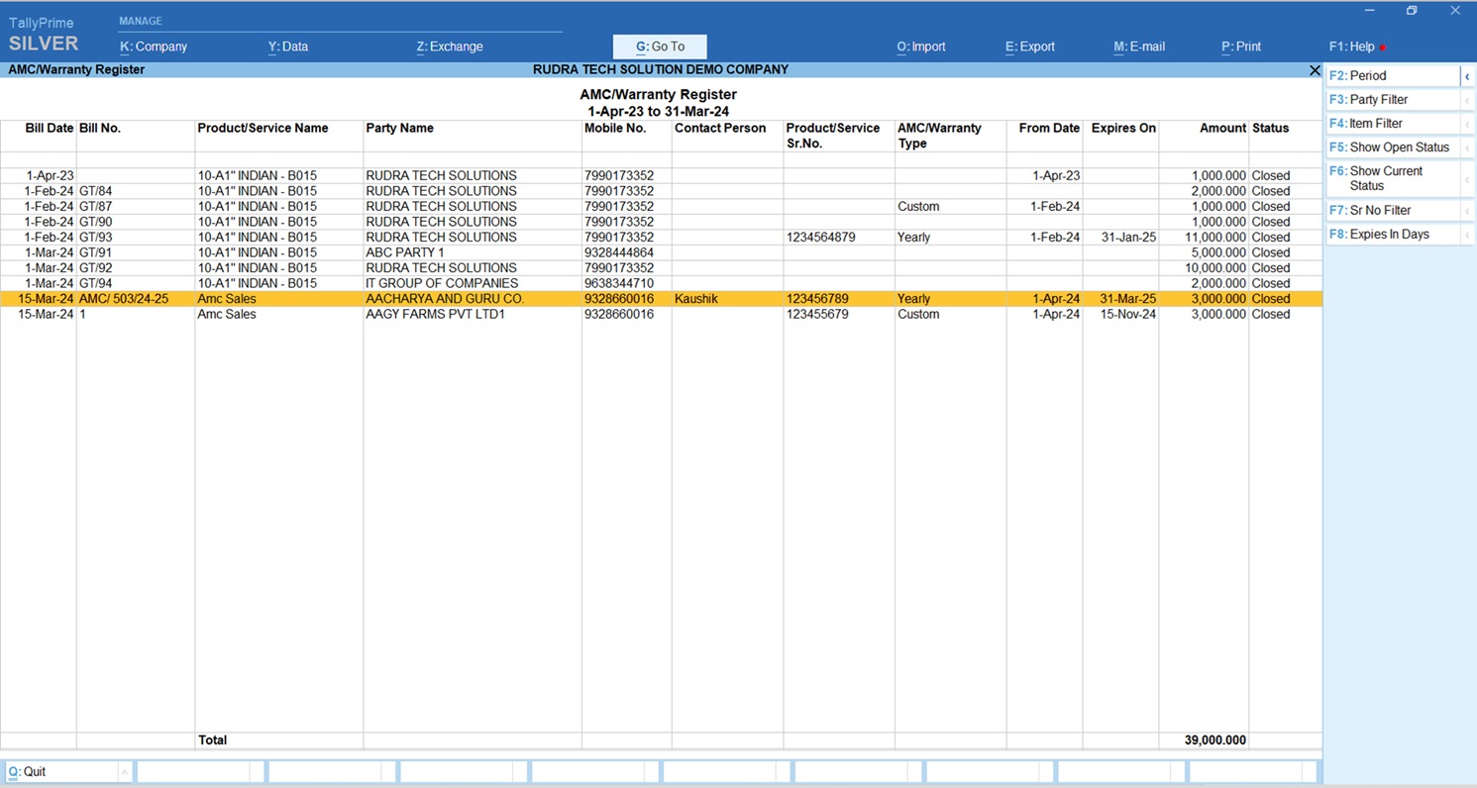Open the Y: Data menu
Image resolution: width=1477 pixels, height=788 pixels.
coord(288,47)
